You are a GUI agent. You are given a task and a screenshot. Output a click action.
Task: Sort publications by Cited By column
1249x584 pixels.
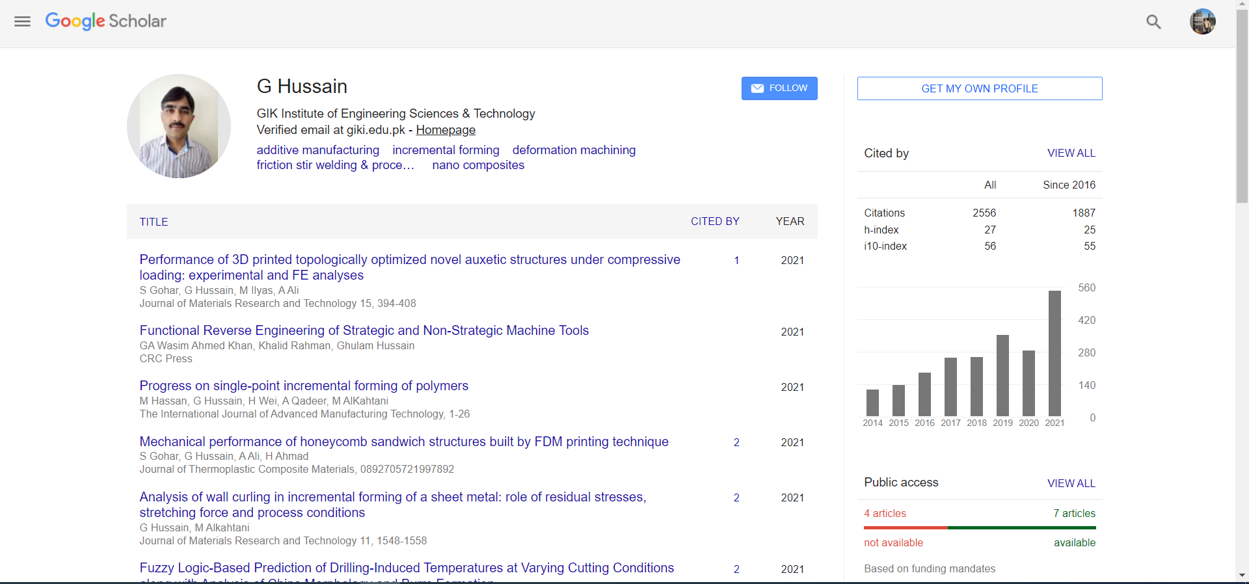click(x=714, y=222)
